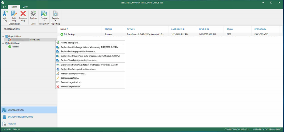Viewport: 284px width, 132px height.
Task: Switch to the HOME ribbon tab
Action: (x=14, y=7)
